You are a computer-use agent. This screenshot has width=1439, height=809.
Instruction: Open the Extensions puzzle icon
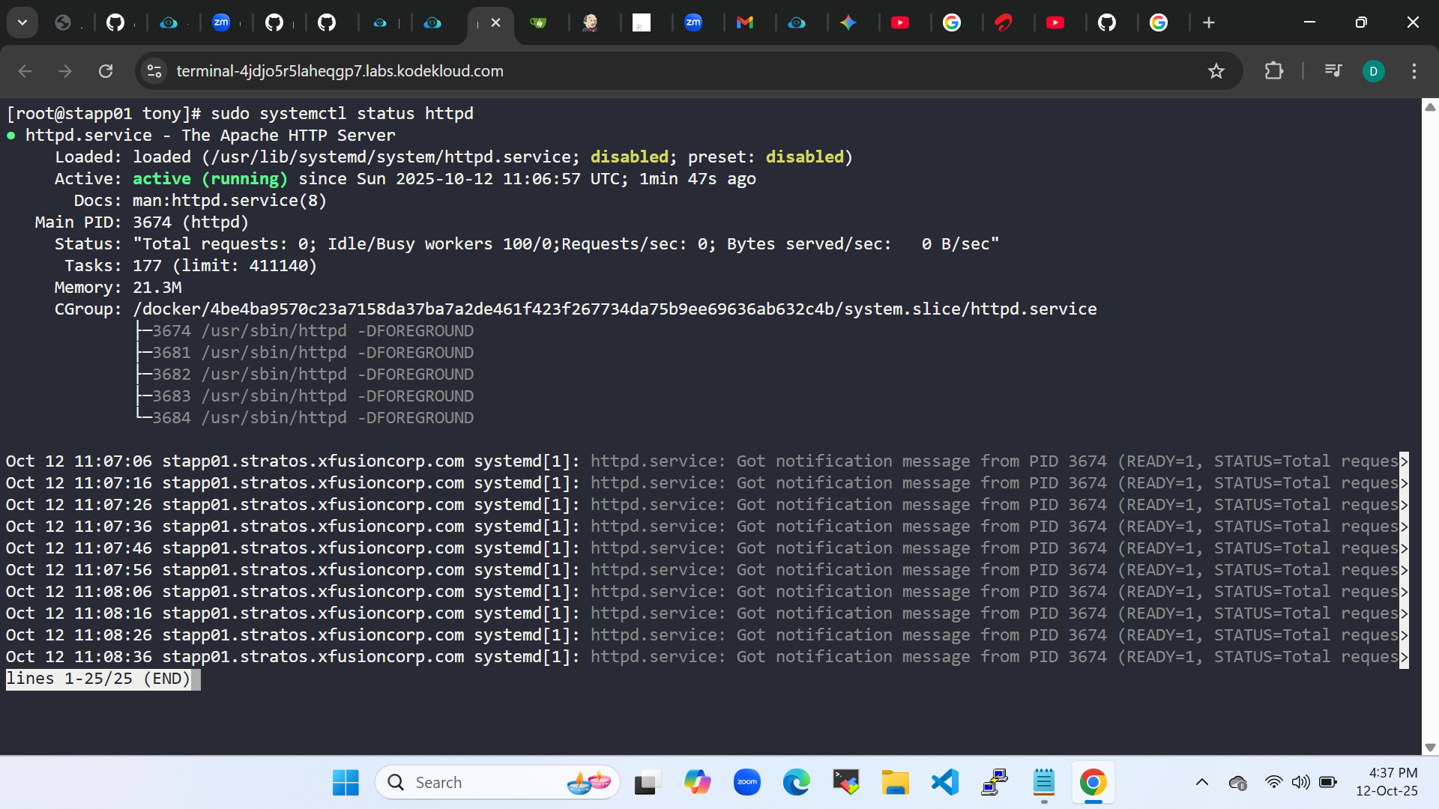[1273, 71]
